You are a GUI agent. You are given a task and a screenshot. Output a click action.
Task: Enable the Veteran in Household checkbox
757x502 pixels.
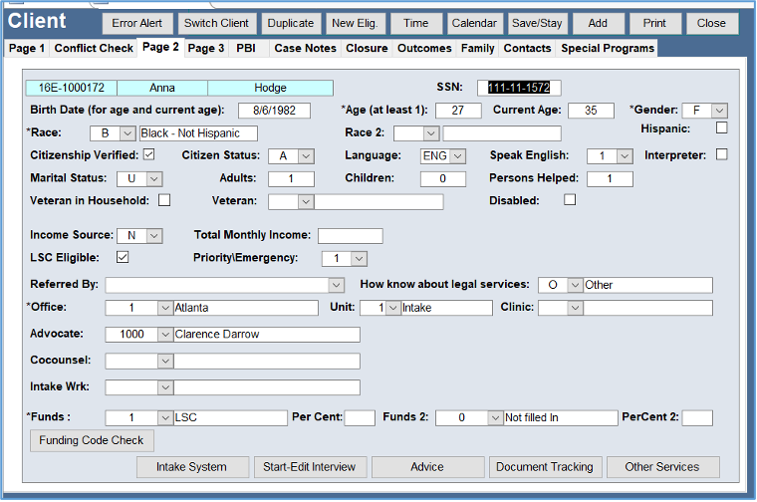pos(164,200)
